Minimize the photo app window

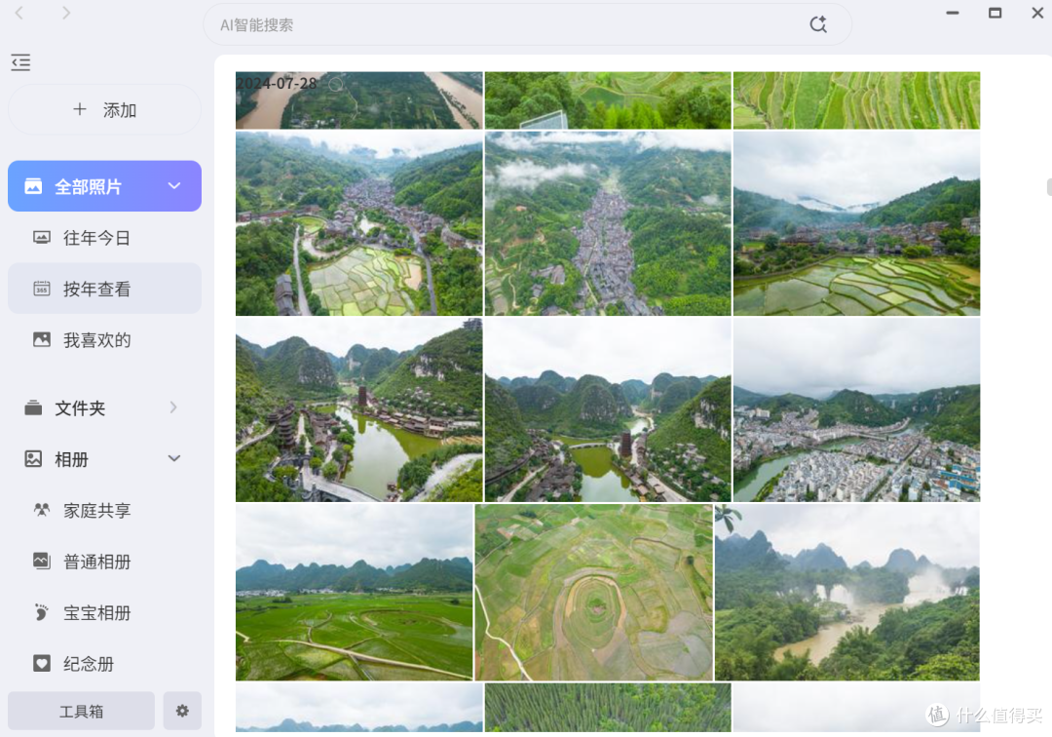[953, 13]
